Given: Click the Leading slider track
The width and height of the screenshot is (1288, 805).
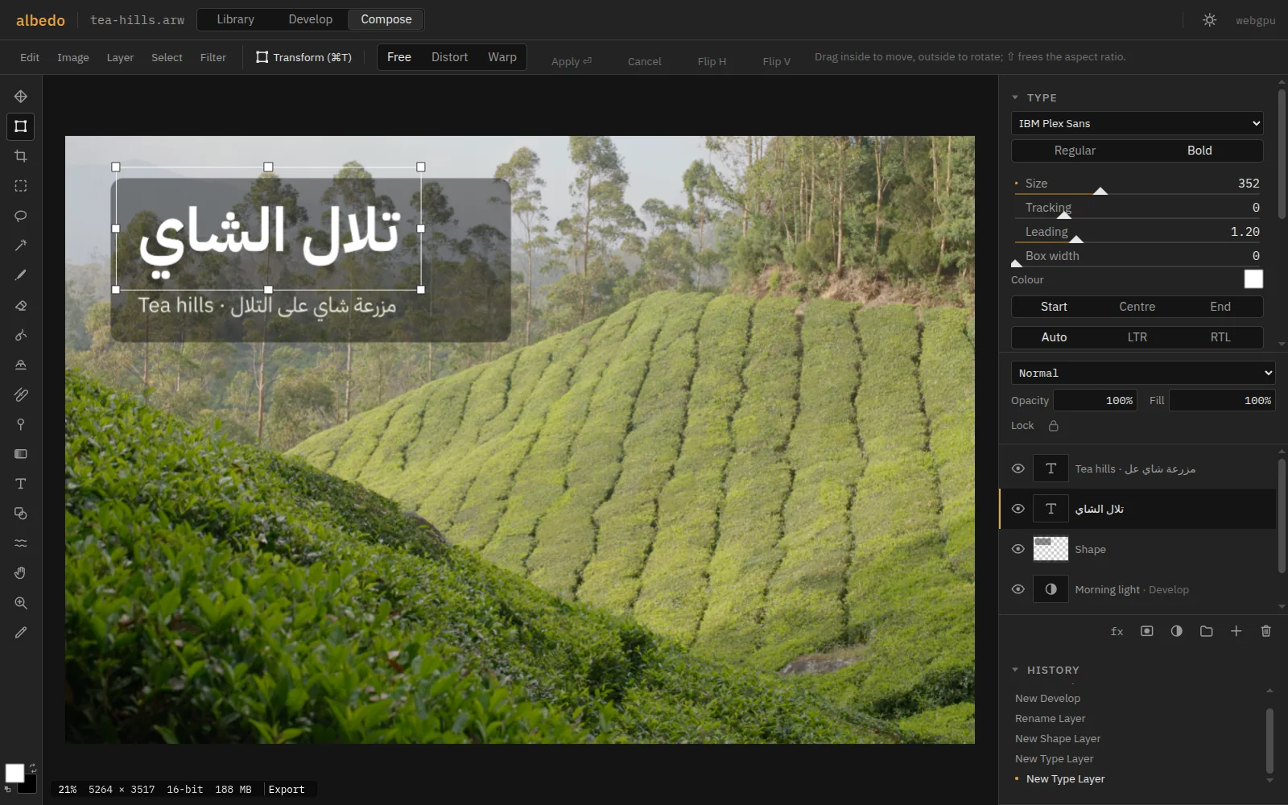Looking at the screenshot, I should pyautogui.click(x=1137, y=242).
